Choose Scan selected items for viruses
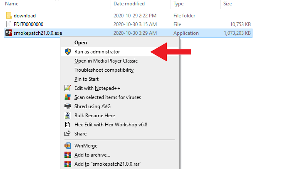This screenshot has width=297, height=169. point(108,97)
